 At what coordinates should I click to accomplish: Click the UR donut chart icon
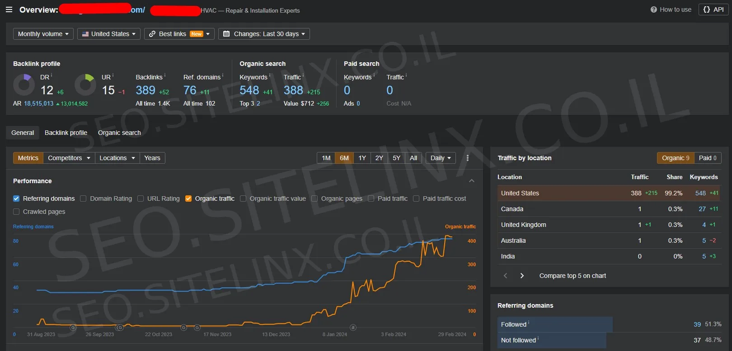(x=85, y=84)
